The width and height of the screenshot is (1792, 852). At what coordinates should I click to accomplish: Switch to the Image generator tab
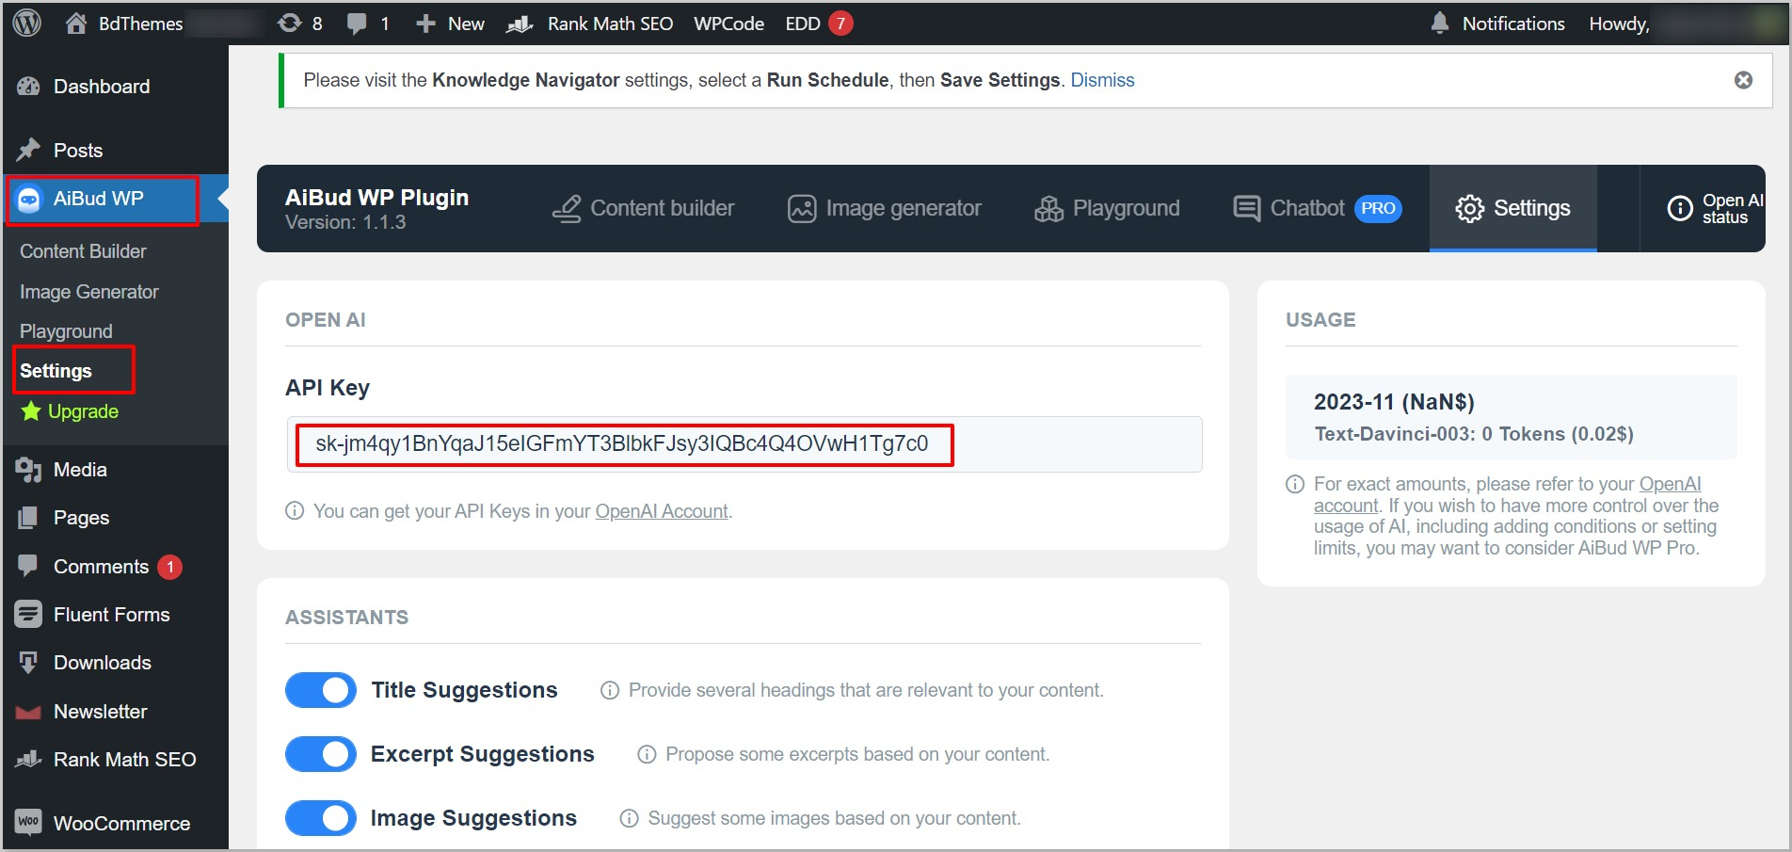[883, 208]
